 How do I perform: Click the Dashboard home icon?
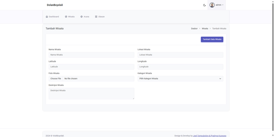(47, 17)
